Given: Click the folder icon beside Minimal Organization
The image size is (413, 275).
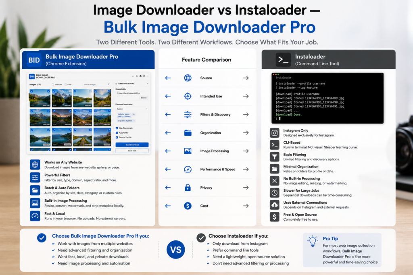Looking at the screenshot, I should pos(274,169).
